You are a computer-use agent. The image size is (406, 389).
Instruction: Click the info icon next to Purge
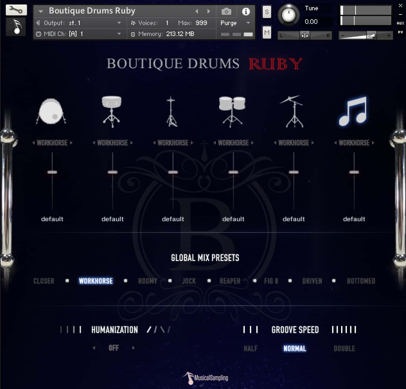tap(246, 12)
